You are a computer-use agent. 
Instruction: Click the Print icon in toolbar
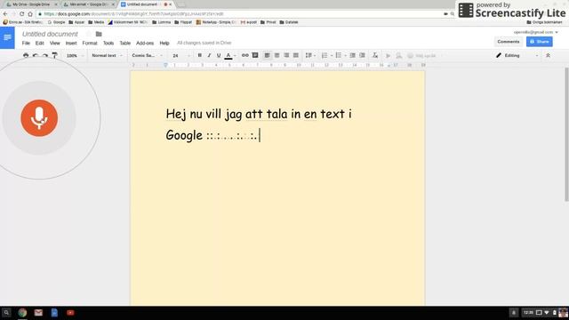click(x=26, y=55)
